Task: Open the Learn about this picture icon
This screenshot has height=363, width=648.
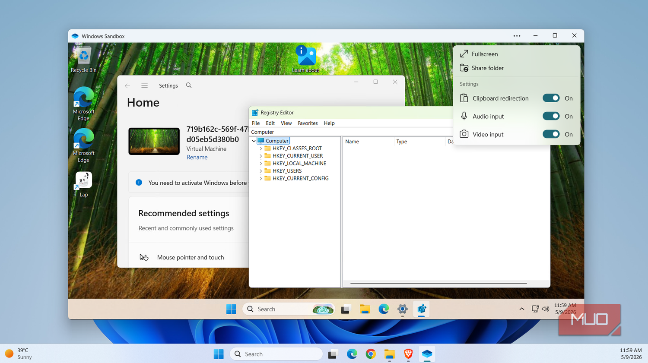Action: pos(305,59)
